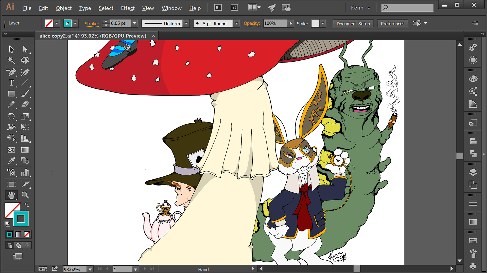
Task: Select the Rectangle tool
Action: click(11, 94)
